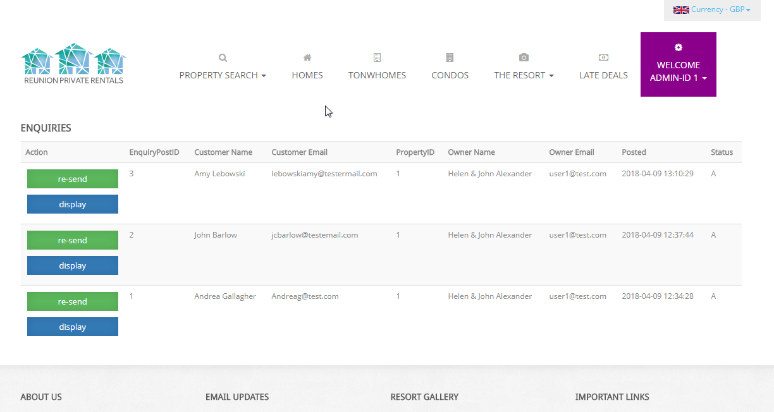Navigate to Condos
774x412 pixels.
coord(450,75)
